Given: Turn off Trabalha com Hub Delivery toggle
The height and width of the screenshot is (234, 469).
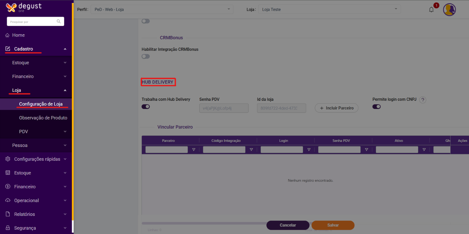Looking at the screenshot, I should click(x=146, y=107).
